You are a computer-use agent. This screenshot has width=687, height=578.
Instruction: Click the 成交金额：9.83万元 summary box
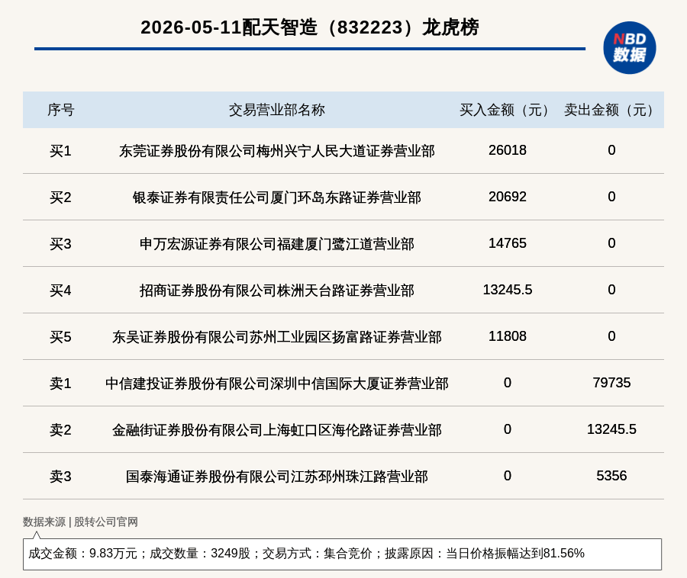point(342,554)
